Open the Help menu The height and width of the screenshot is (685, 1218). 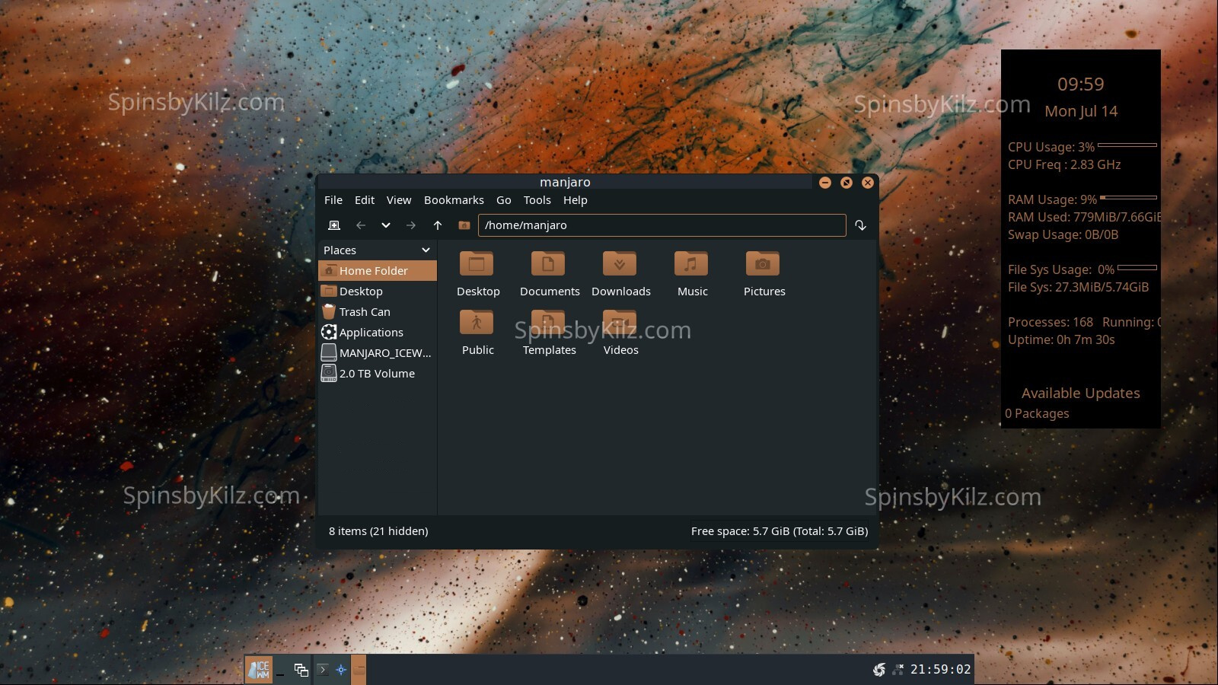576,200
